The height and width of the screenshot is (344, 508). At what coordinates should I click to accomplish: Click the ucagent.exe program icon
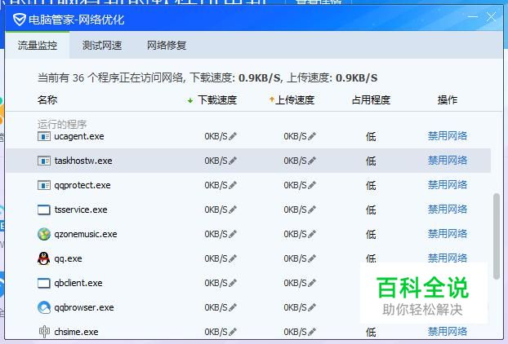44,136
